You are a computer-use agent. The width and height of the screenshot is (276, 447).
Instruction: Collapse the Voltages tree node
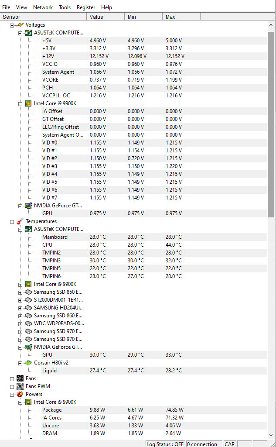click(12, 25)
